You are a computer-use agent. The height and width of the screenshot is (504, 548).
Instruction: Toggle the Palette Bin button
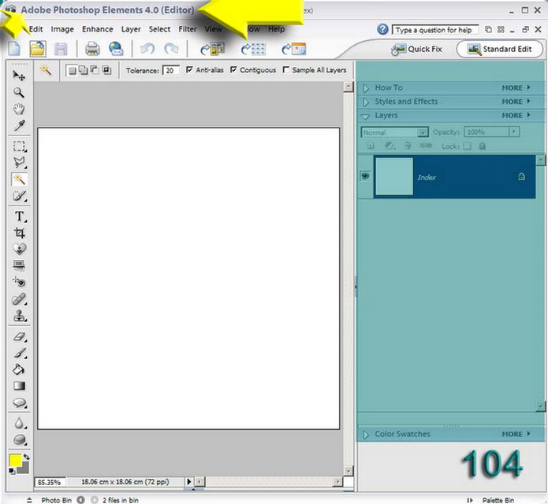point(491,500)
